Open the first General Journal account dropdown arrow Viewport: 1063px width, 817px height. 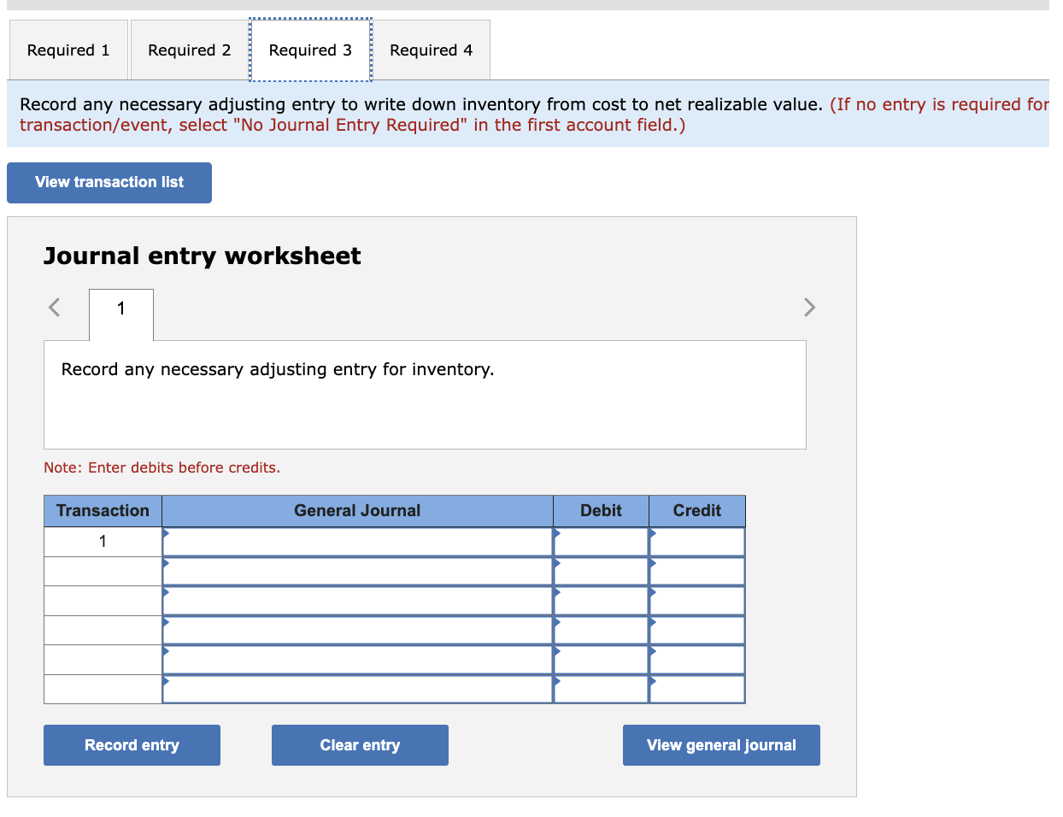167,536
